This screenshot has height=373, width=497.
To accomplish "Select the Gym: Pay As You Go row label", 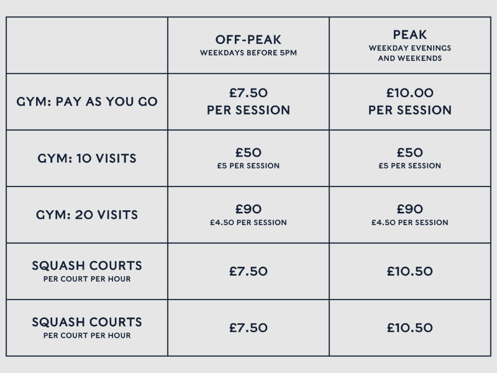I will (x=87, y=101).
